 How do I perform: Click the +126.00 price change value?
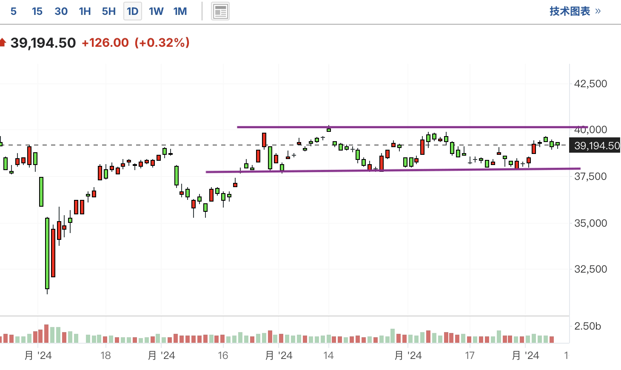pos(105,43)
